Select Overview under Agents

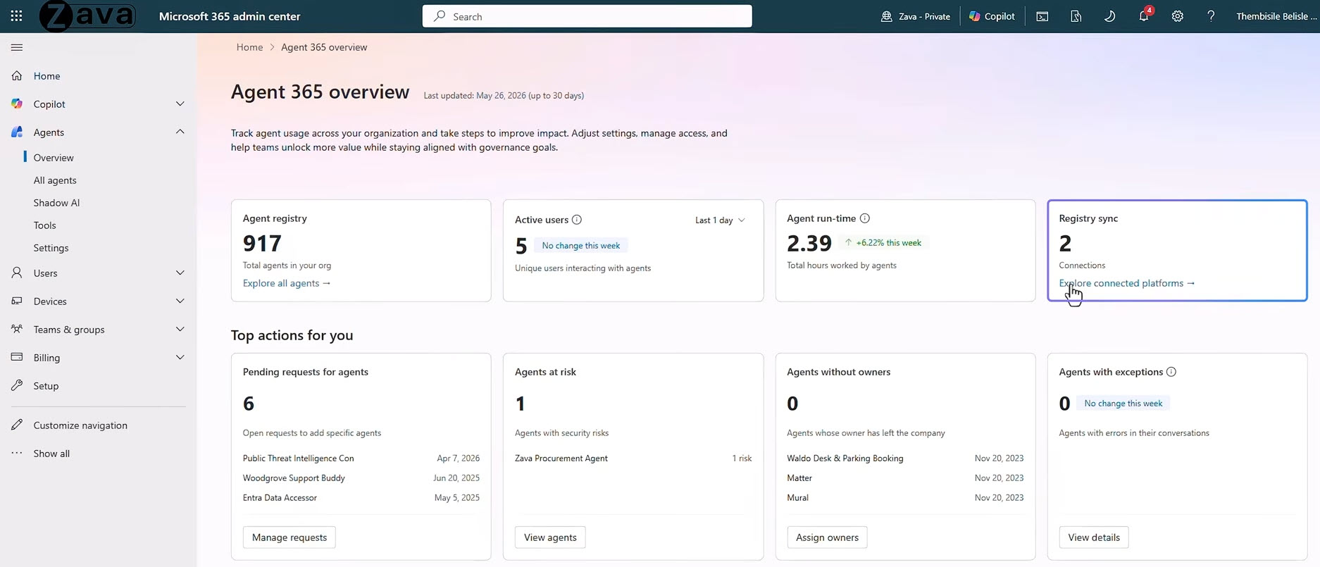point(54,158)
